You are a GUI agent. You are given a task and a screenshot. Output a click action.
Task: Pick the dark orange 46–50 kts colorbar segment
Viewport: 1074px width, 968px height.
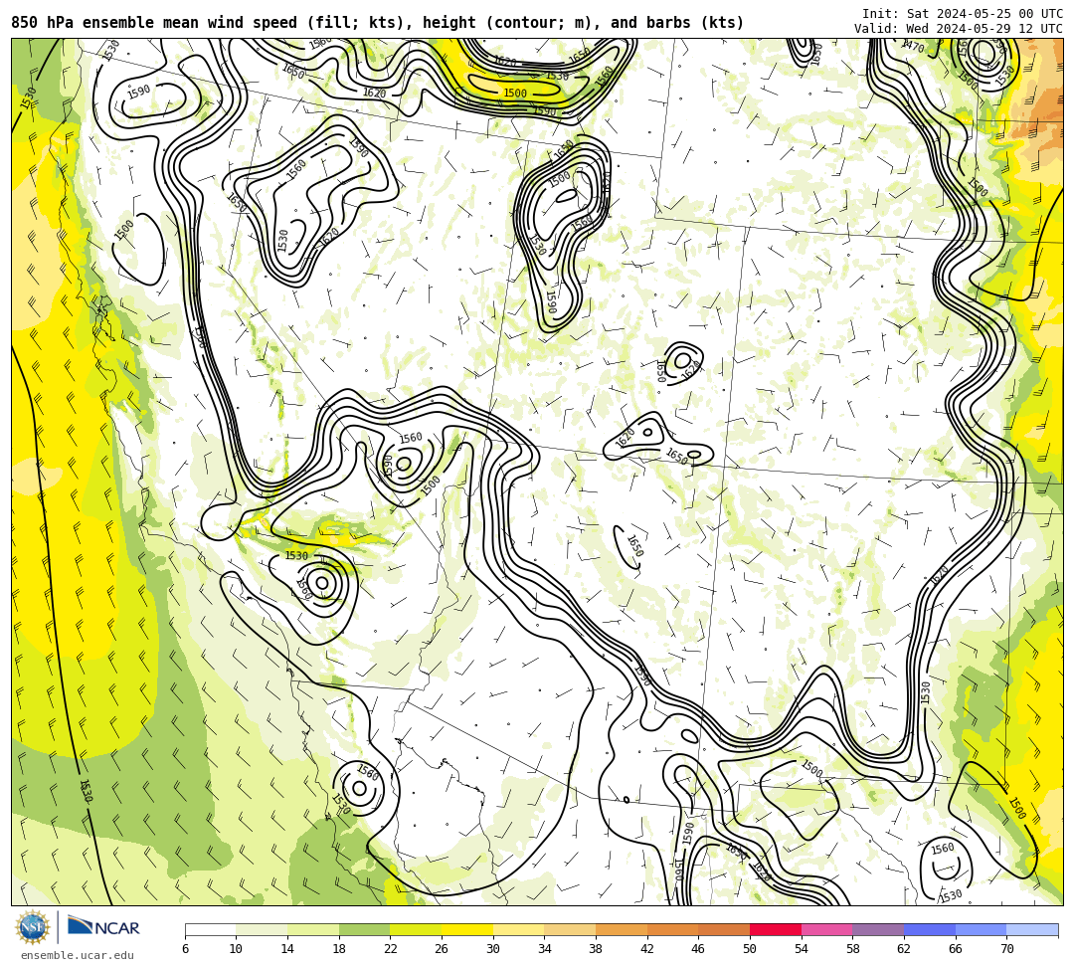[x=724, y=929]
